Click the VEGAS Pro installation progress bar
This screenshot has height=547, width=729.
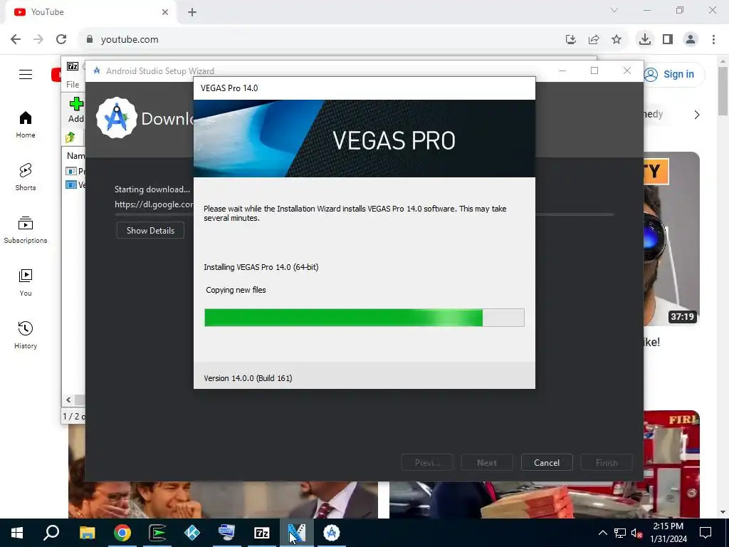pos(364,318)
